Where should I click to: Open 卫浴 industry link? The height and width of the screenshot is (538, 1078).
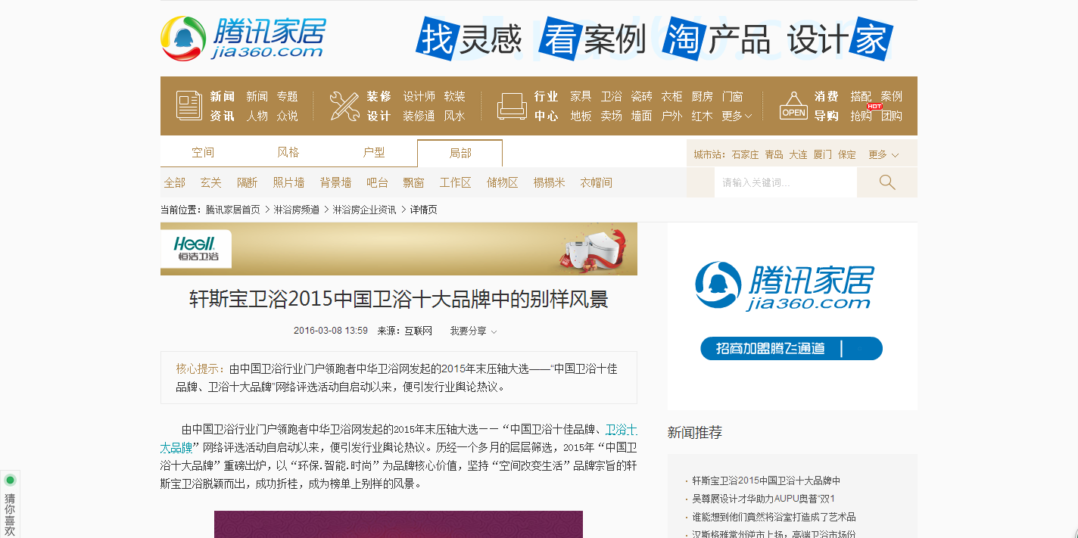[x=611, y=96]
